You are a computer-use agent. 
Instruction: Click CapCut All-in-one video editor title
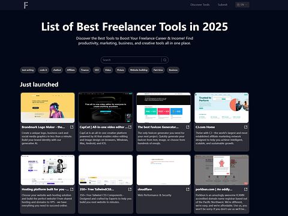103,127
